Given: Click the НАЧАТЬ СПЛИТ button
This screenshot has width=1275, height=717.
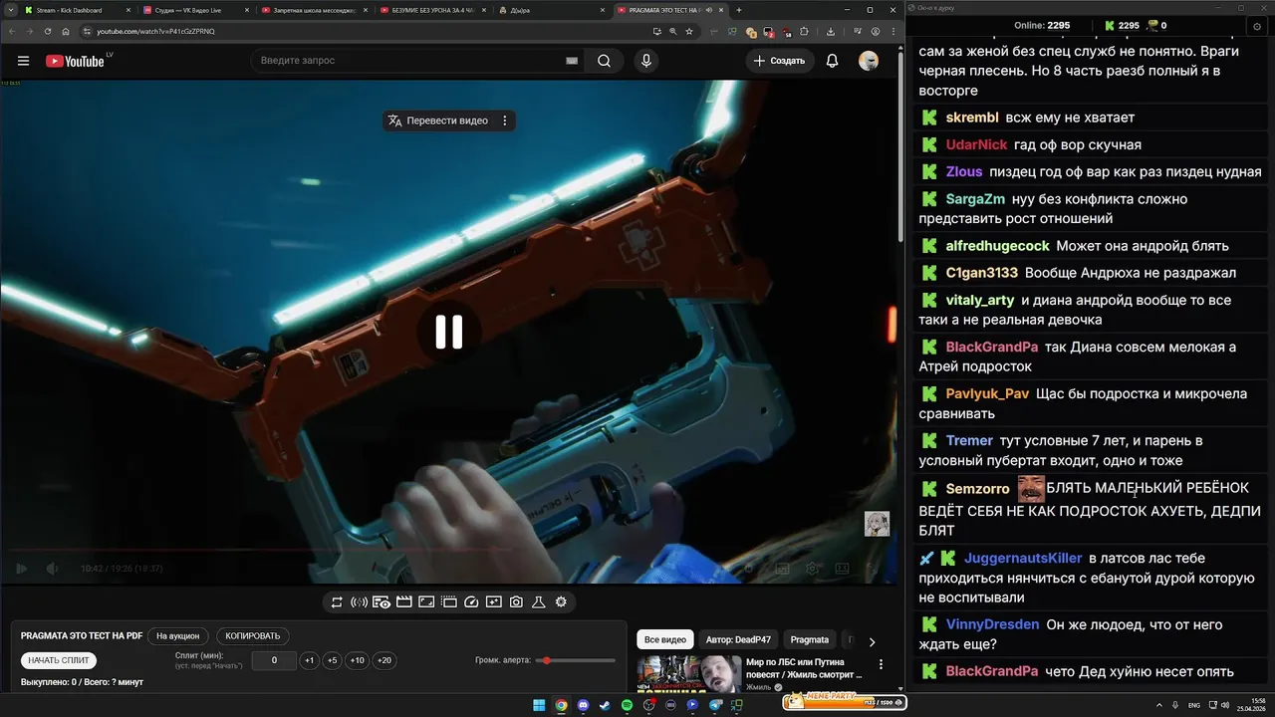Looking at the screenshot, I should [59, 660].
